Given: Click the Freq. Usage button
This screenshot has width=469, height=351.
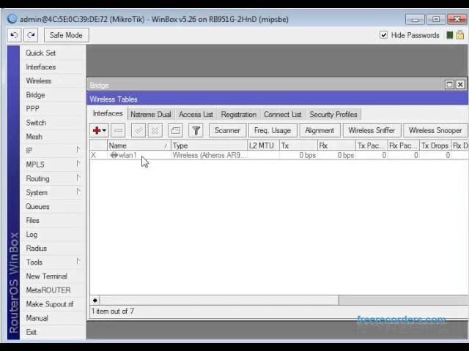Looking at the screenshot, I should pyautogui.click(x=273, y=130).
